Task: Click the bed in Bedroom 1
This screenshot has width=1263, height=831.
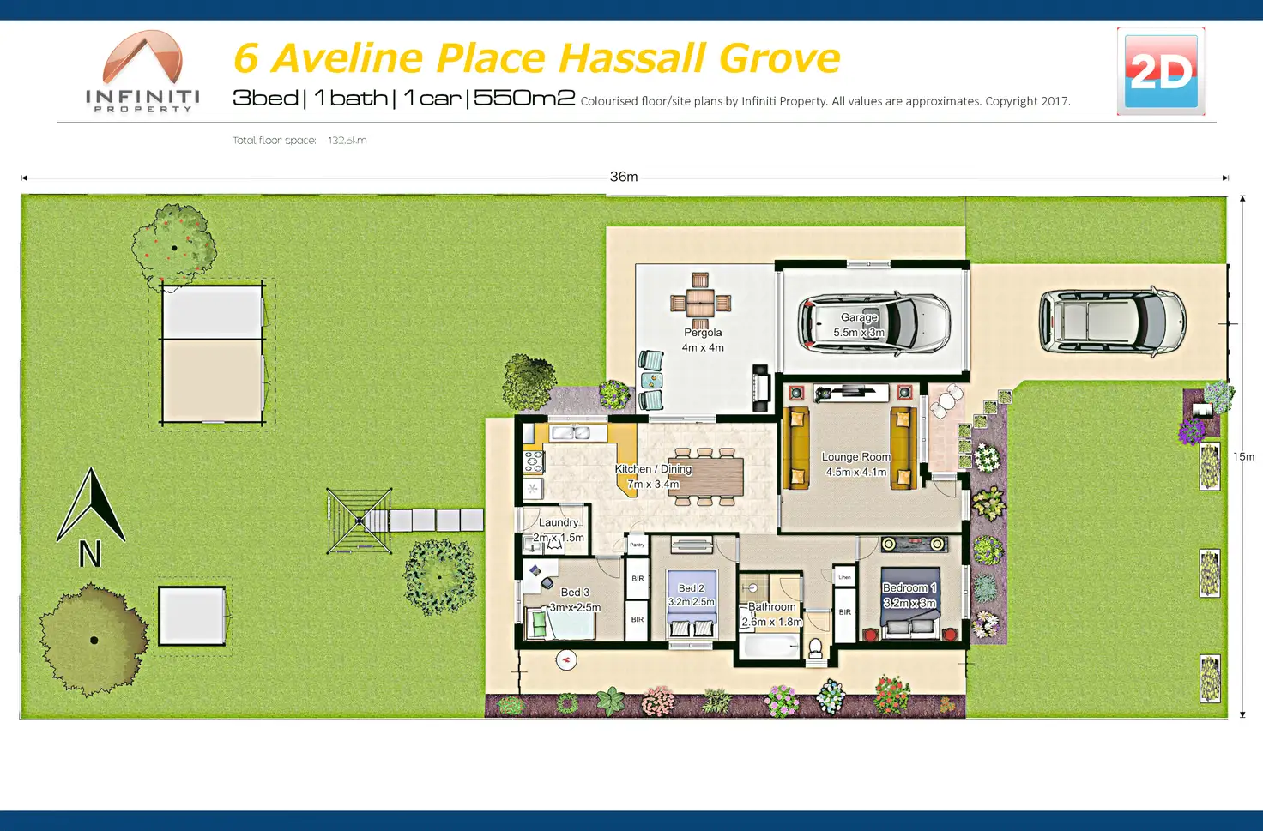Action: [x=909, y=601]
